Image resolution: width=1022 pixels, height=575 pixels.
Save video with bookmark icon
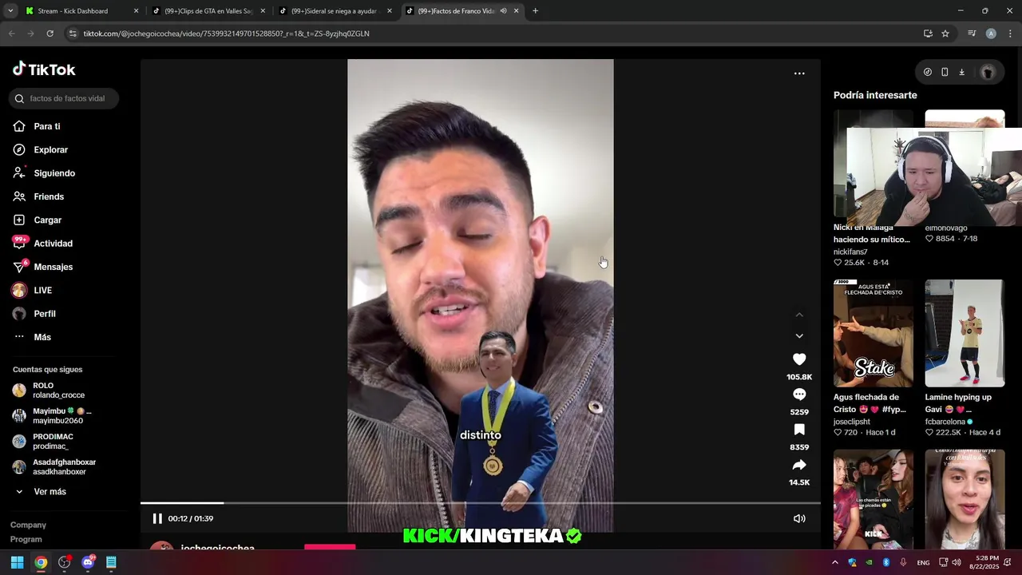(x=799, y=430)
